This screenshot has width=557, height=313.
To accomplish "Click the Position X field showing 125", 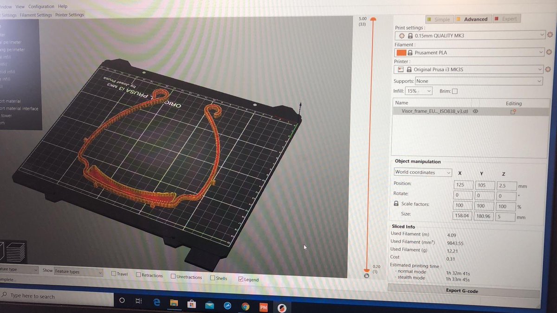I will click(463, 185).
